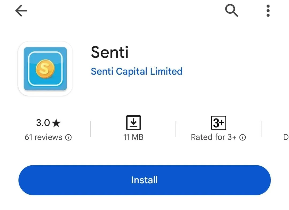The width and height of the screenshot is (289, 210).
Task: Open the Rated for 3+ label
Action: tap(214, 137)
